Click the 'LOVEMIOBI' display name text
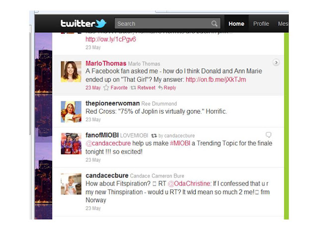318x238 pixels. (x=134, y=135)
